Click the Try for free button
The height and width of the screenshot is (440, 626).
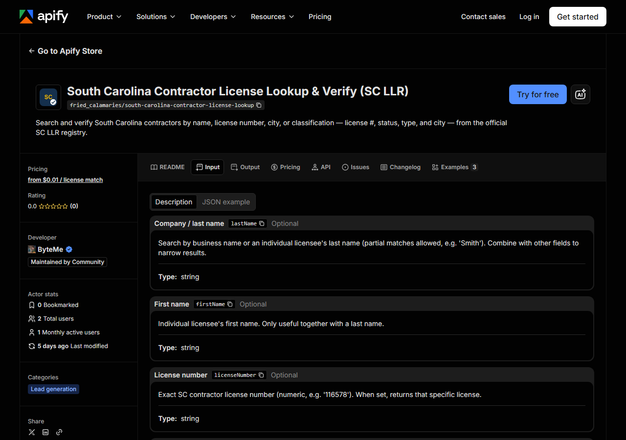coord(538,94)
